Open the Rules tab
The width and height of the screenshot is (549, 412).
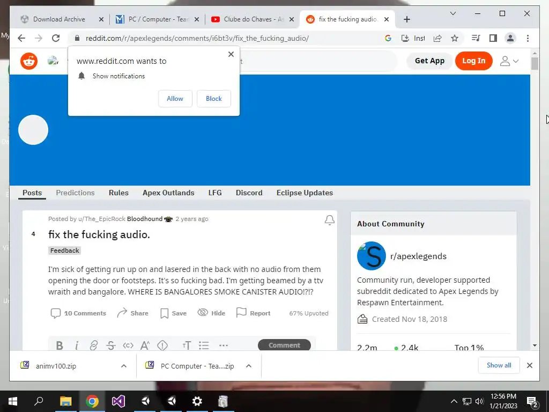pyautogui.click(x=118, y=193)
